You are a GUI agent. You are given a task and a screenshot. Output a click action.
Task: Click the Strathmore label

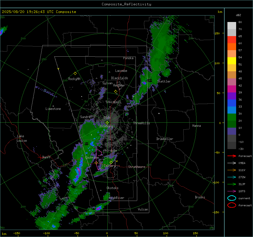pyautogui.click(x=137, y=167)
